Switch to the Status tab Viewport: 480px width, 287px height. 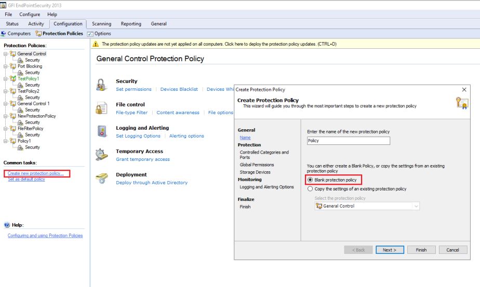pos(12,24)
